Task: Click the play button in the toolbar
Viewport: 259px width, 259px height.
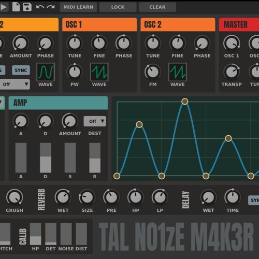Action: click(x=4, y=7)
